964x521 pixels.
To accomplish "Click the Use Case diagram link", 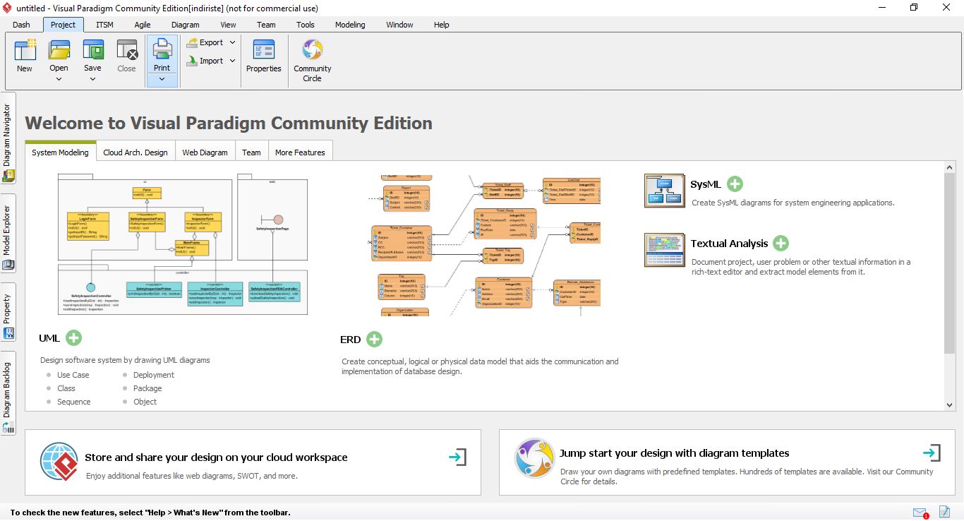I will pos(73,375).
